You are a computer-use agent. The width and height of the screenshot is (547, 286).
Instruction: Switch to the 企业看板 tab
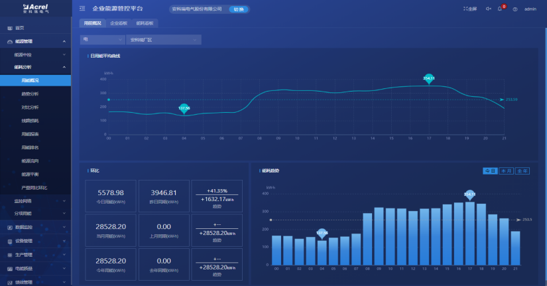pyautogui.click(x=119, y=23)
